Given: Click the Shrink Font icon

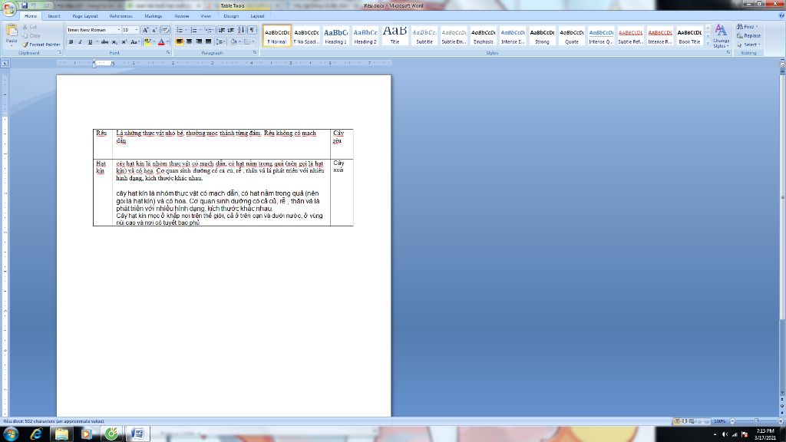Looking at the screenshot, I should 154,30.
